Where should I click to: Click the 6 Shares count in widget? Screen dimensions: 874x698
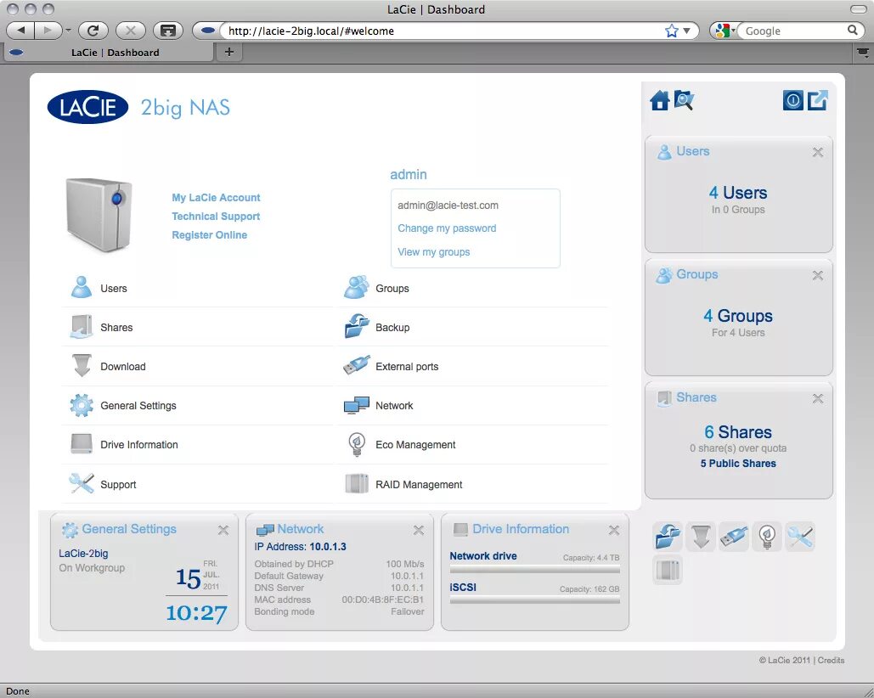738,432
